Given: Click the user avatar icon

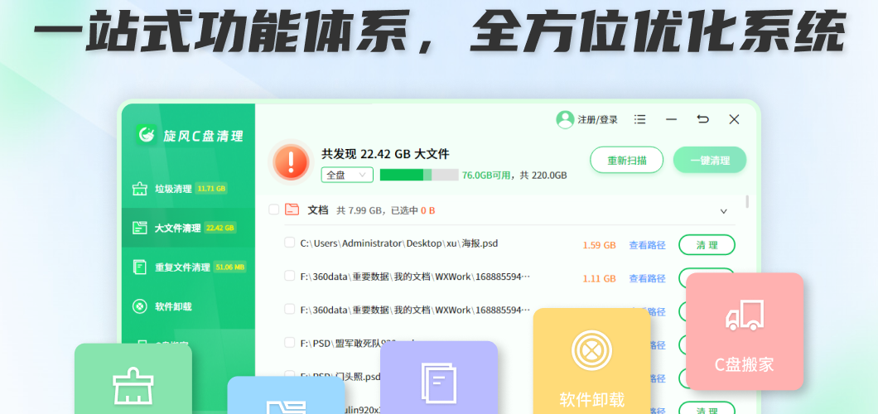Looking at the screenshot, I should pyautogui.click(x=565, y=119).
